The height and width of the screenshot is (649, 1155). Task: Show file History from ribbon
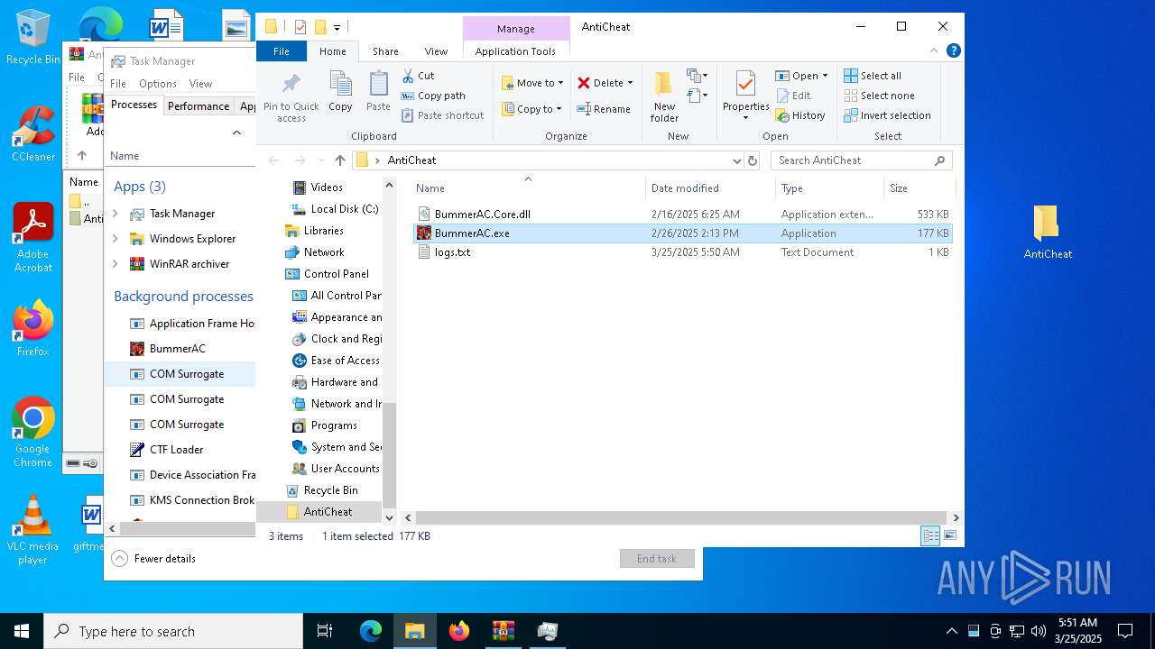point(800,115)
